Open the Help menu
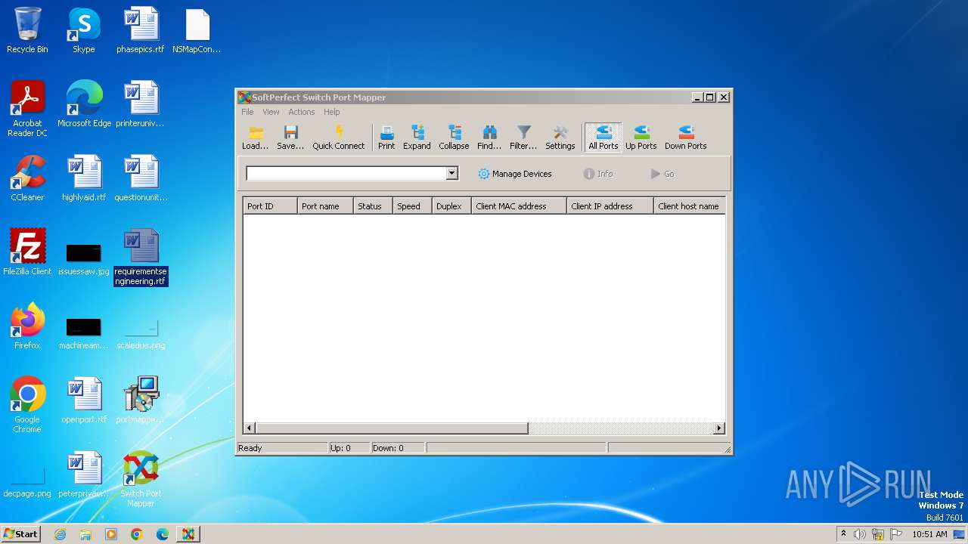Screen dimensions: 968x544 332,112
